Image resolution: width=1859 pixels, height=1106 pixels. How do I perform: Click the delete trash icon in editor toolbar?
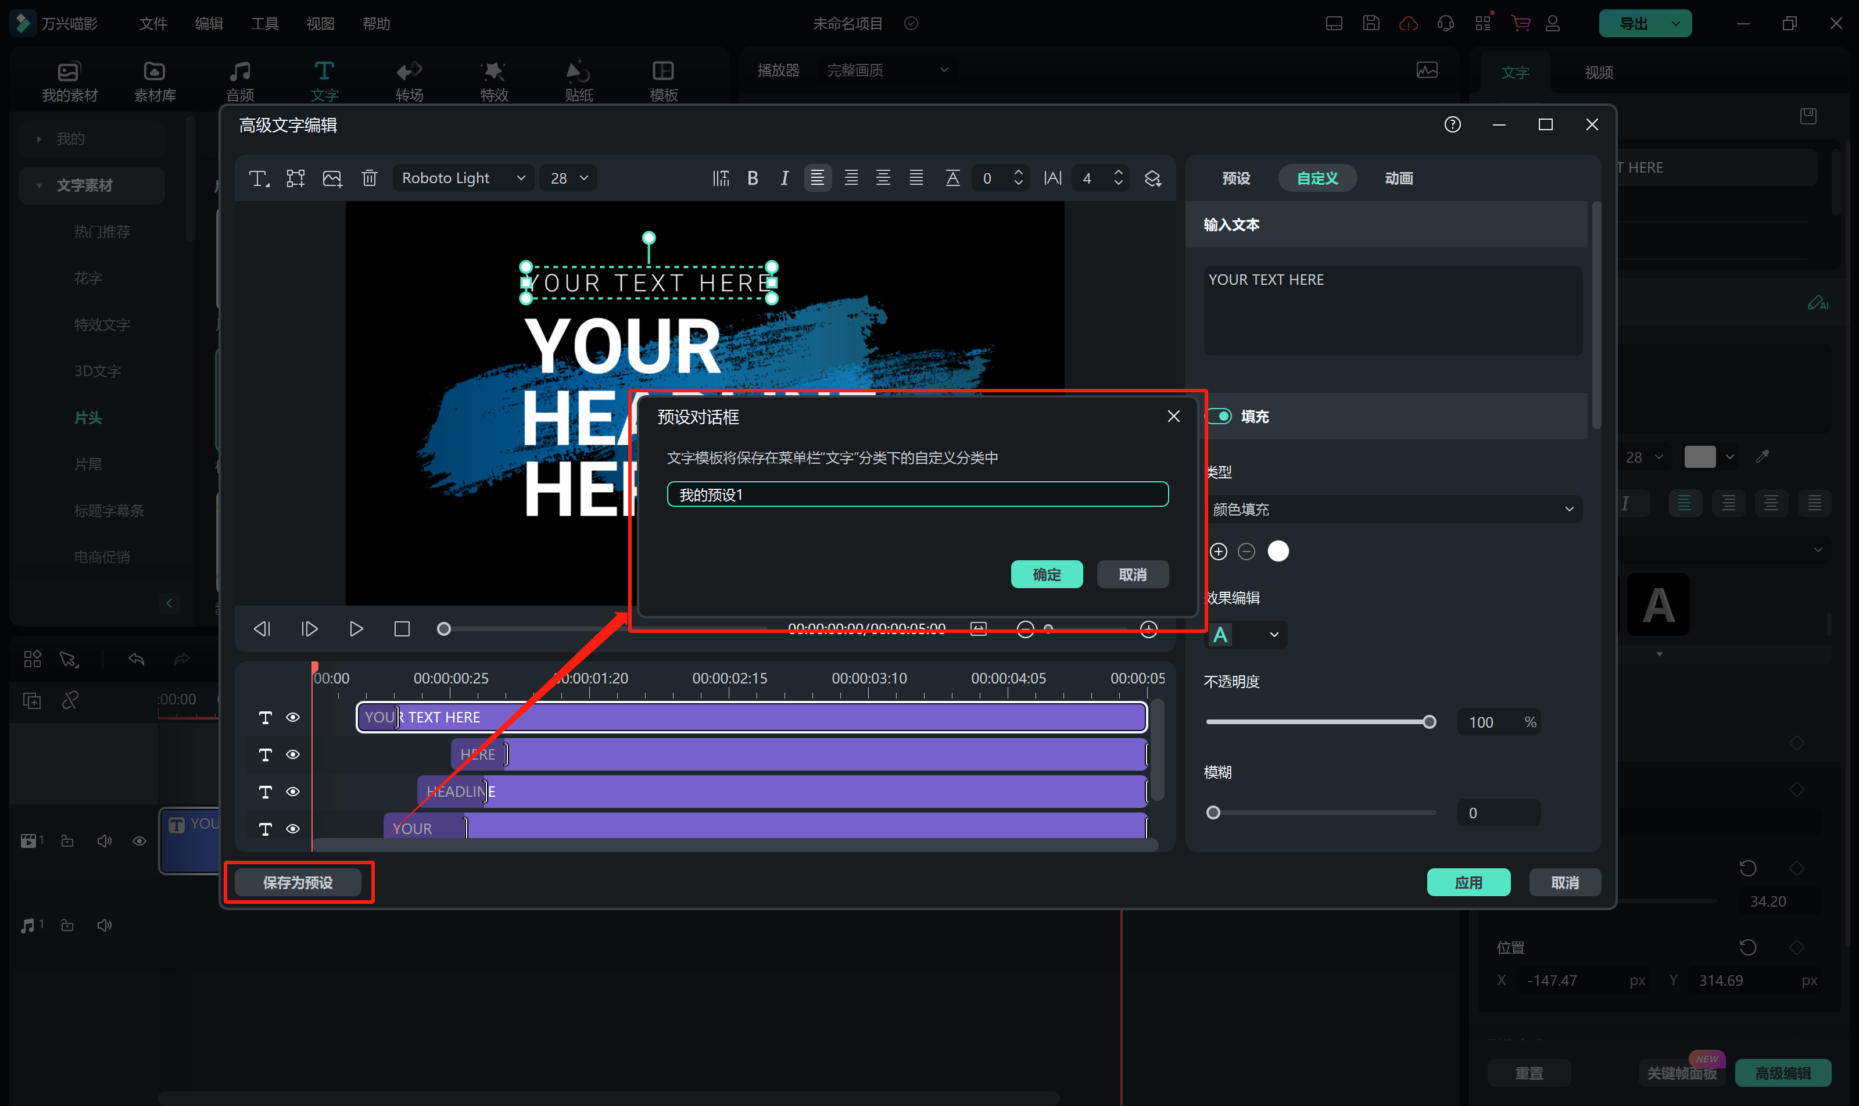click(369, 178)
